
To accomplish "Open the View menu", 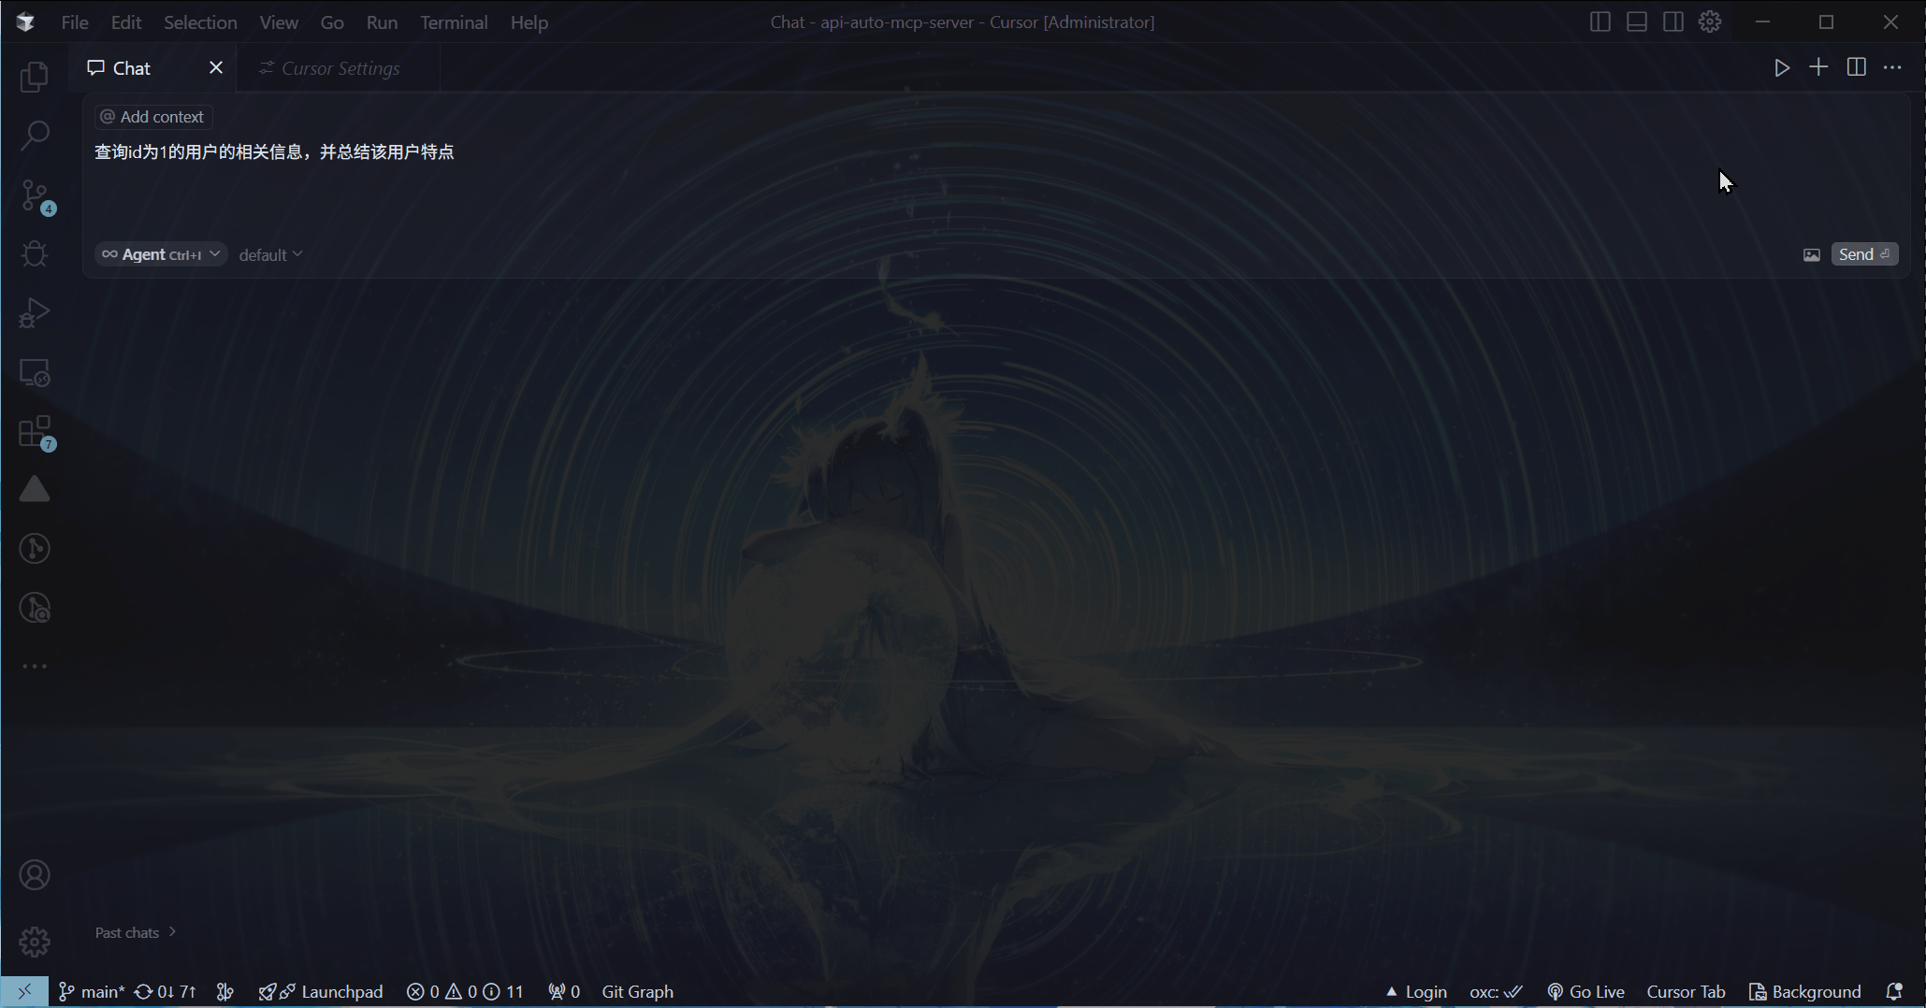I will click(279, 22).
